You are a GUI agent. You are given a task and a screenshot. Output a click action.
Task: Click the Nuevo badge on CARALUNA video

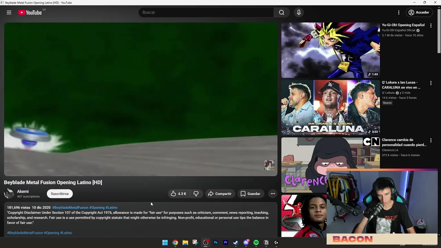387,103
